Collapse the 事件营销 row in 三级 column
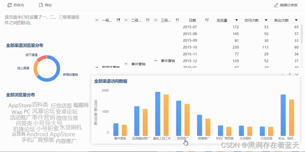The image size is (305, 152). pos(156,61)
